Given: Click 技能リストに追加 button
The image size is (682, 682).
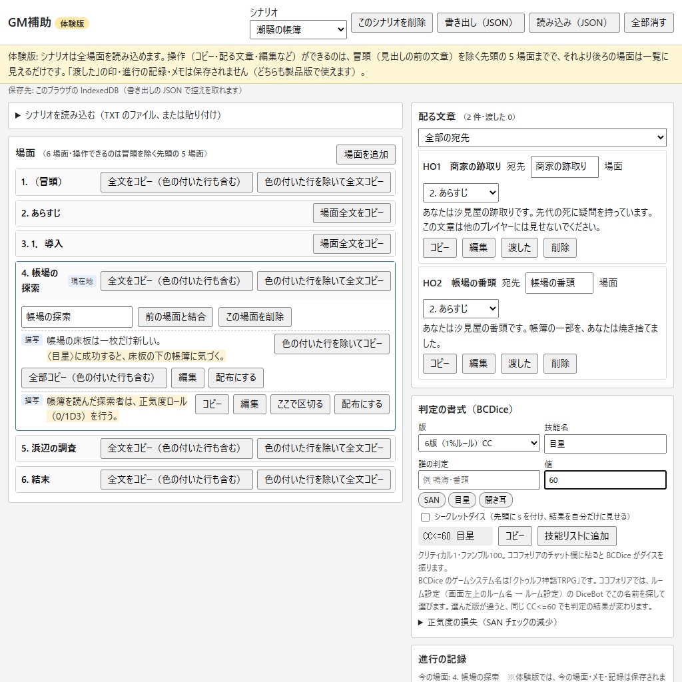Looking at the screenshot, I should coord(577,536).
